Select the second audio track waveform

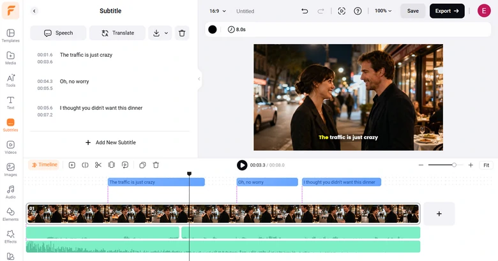click(223, 247)
